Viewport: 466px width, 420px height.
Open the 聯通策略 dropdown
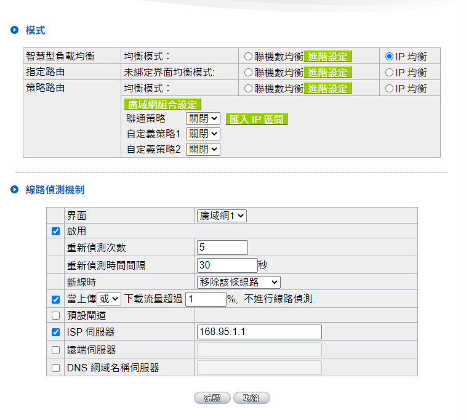point(203,118)
